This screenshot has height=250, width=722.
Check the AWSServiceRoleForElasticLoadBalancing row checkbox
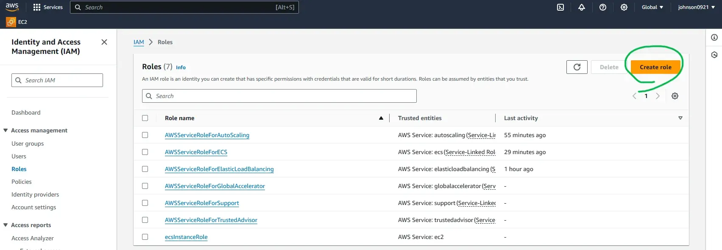pyautogui.click(x=145, y=169)
